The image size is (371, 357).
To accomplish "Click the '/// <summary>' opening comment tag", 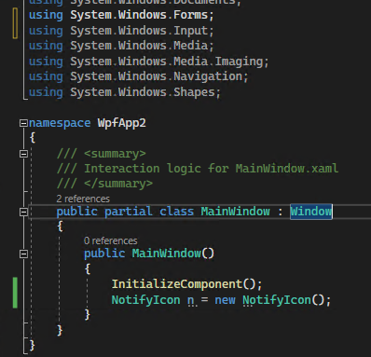I will pos(102,154).
